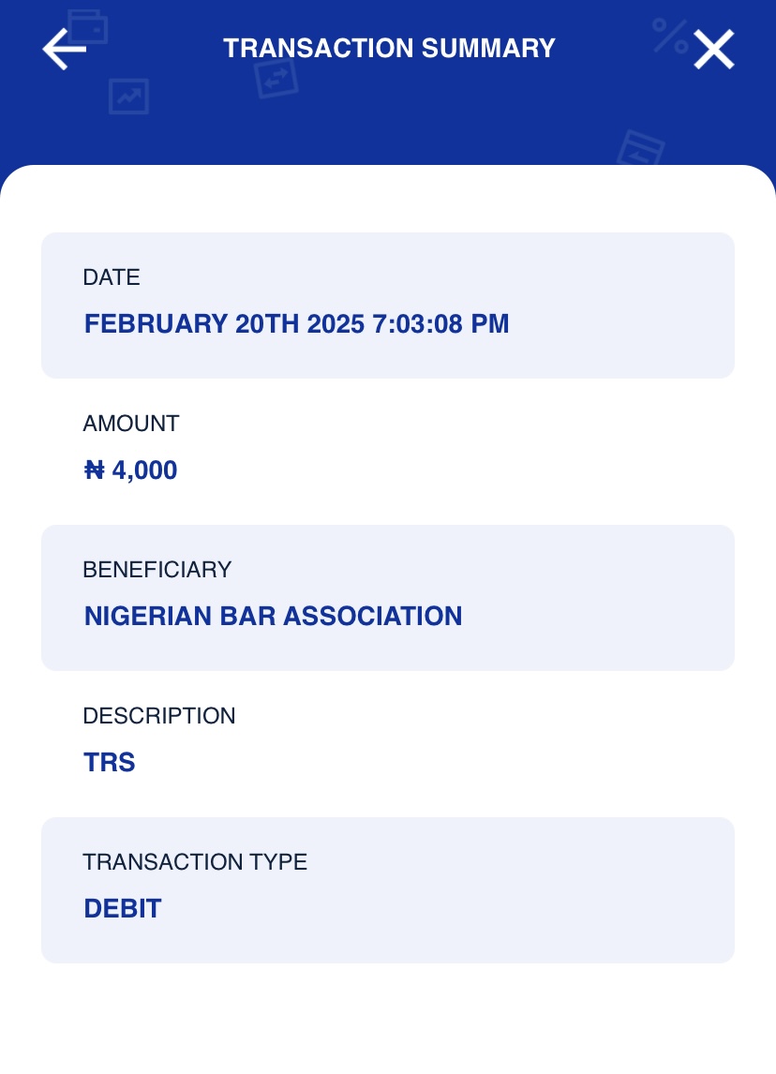Click the Beneficiary field label
The width and height of the screenshot is (776, 1074).
point(157,569)
